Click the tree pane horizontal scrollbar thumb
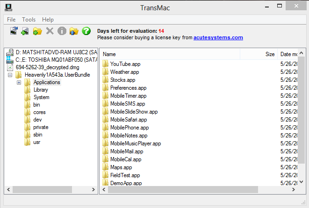 42,189
